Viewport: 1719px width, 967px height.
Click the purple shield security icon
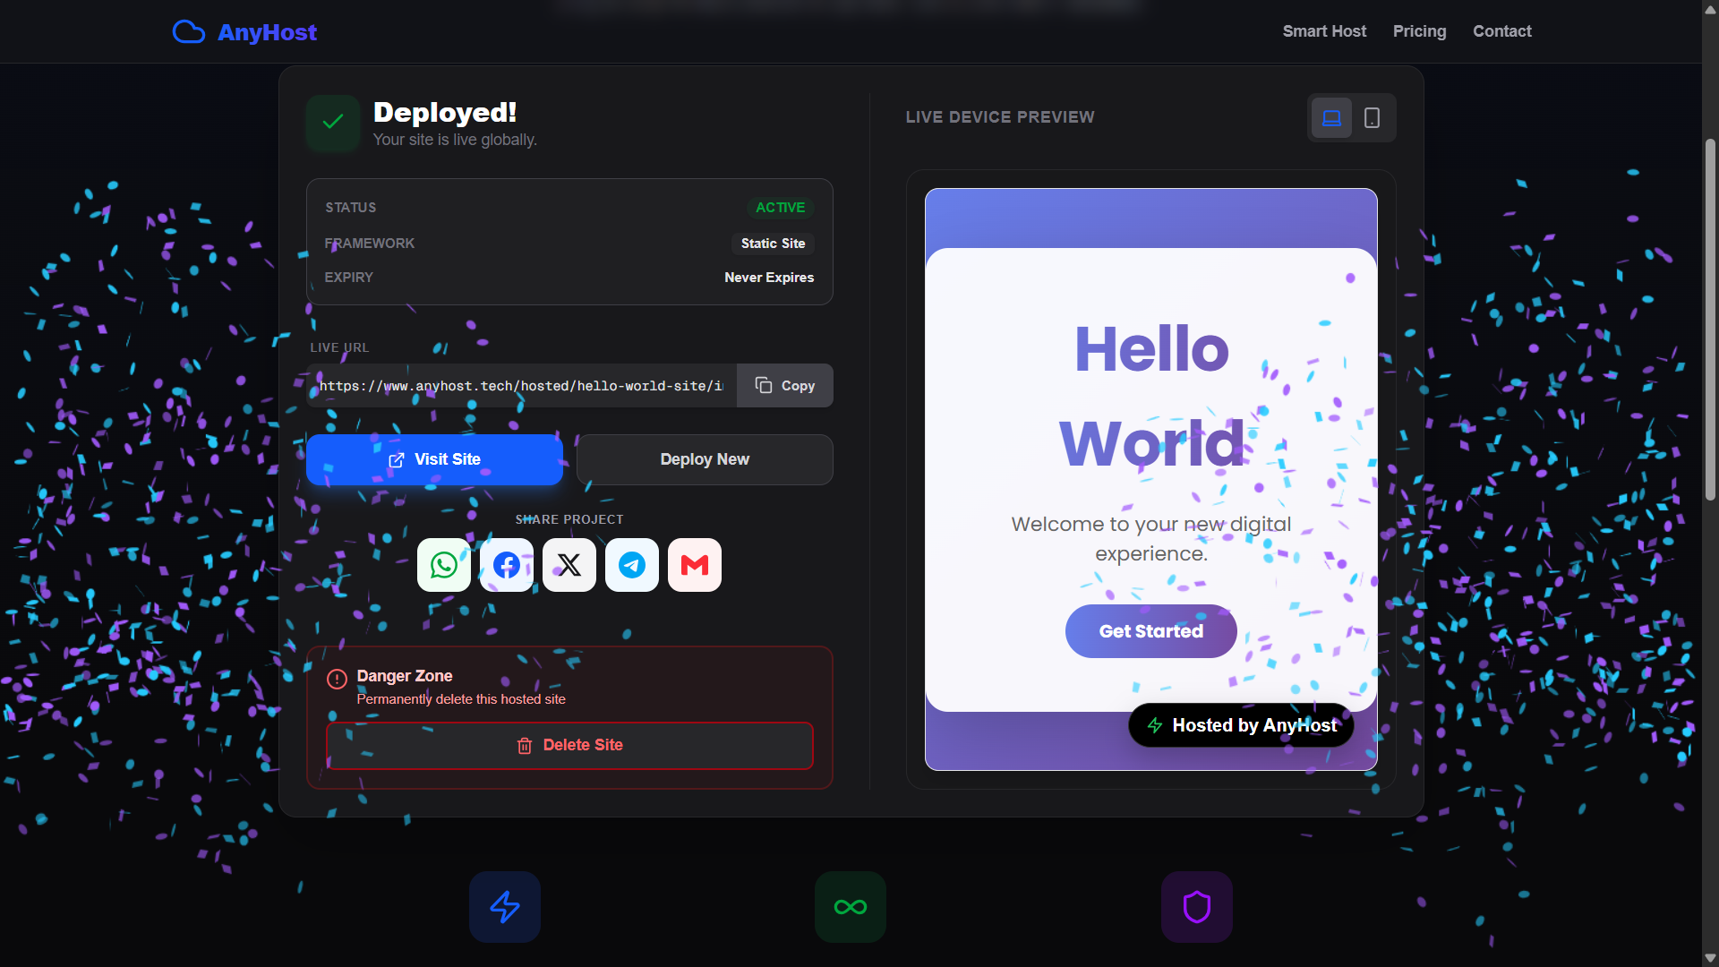point(1196,906)
